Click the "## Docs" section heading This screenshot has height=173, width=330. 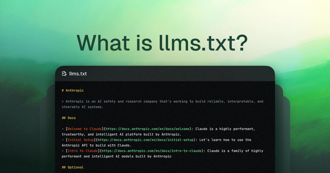click(69, 118)
